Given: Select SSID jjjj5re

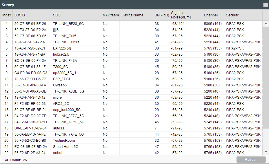Looking at the screenshot, I should pyautogui.click(x=57, y=98).
